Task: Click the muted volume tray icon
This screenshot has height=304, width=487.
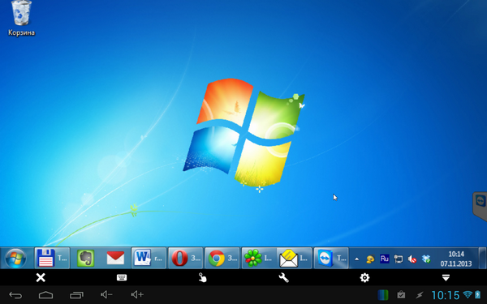Action: click(412, 259)
